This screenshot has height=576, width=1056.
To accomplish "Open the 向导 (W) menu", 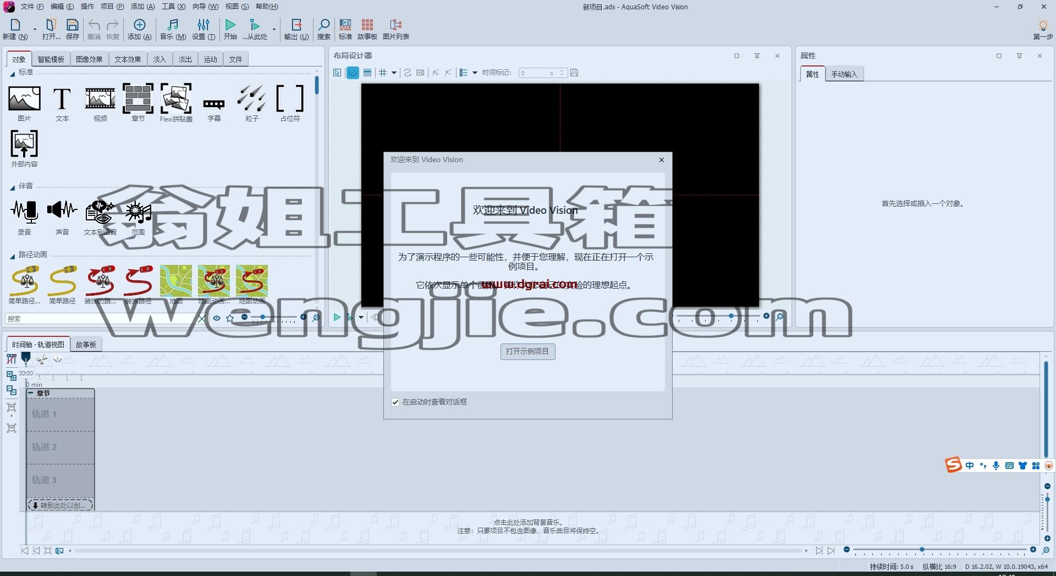I will pyautogui.click(x=206, y=7).
